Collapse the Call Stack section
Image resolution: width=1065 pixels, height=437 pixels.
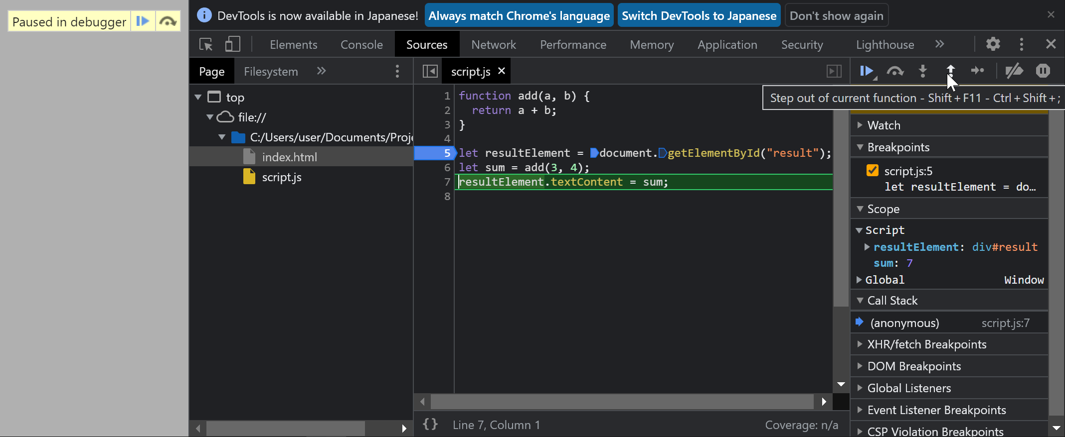(892, 301)
